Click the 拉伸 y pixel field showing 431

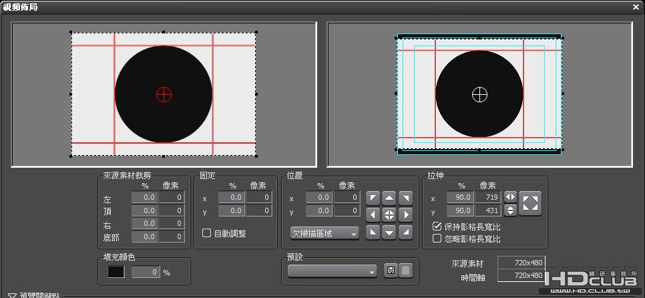(x=487, y=210)
